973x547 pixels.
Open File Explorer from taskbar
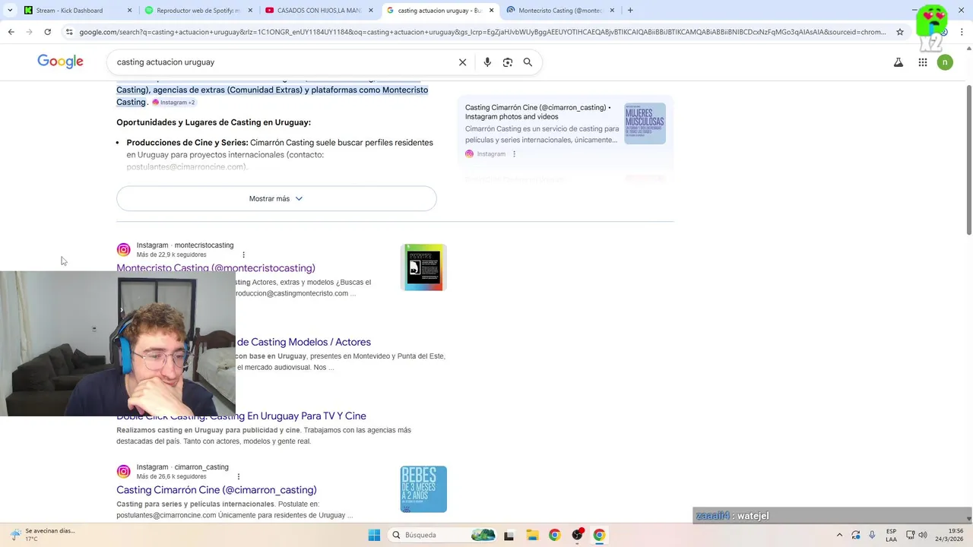532,535
